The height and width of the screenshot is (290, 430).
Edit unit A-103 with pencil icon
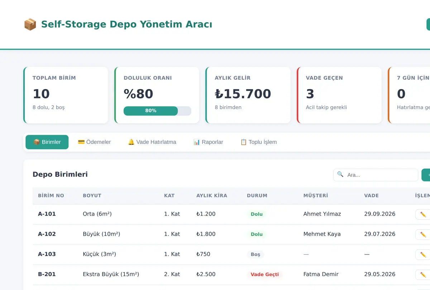(423, 254)
